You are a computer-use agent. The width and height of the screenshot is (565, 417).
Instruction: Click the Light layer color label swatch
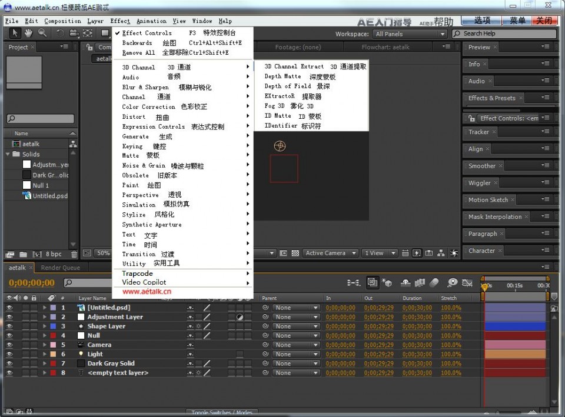[x=53, y=355]
